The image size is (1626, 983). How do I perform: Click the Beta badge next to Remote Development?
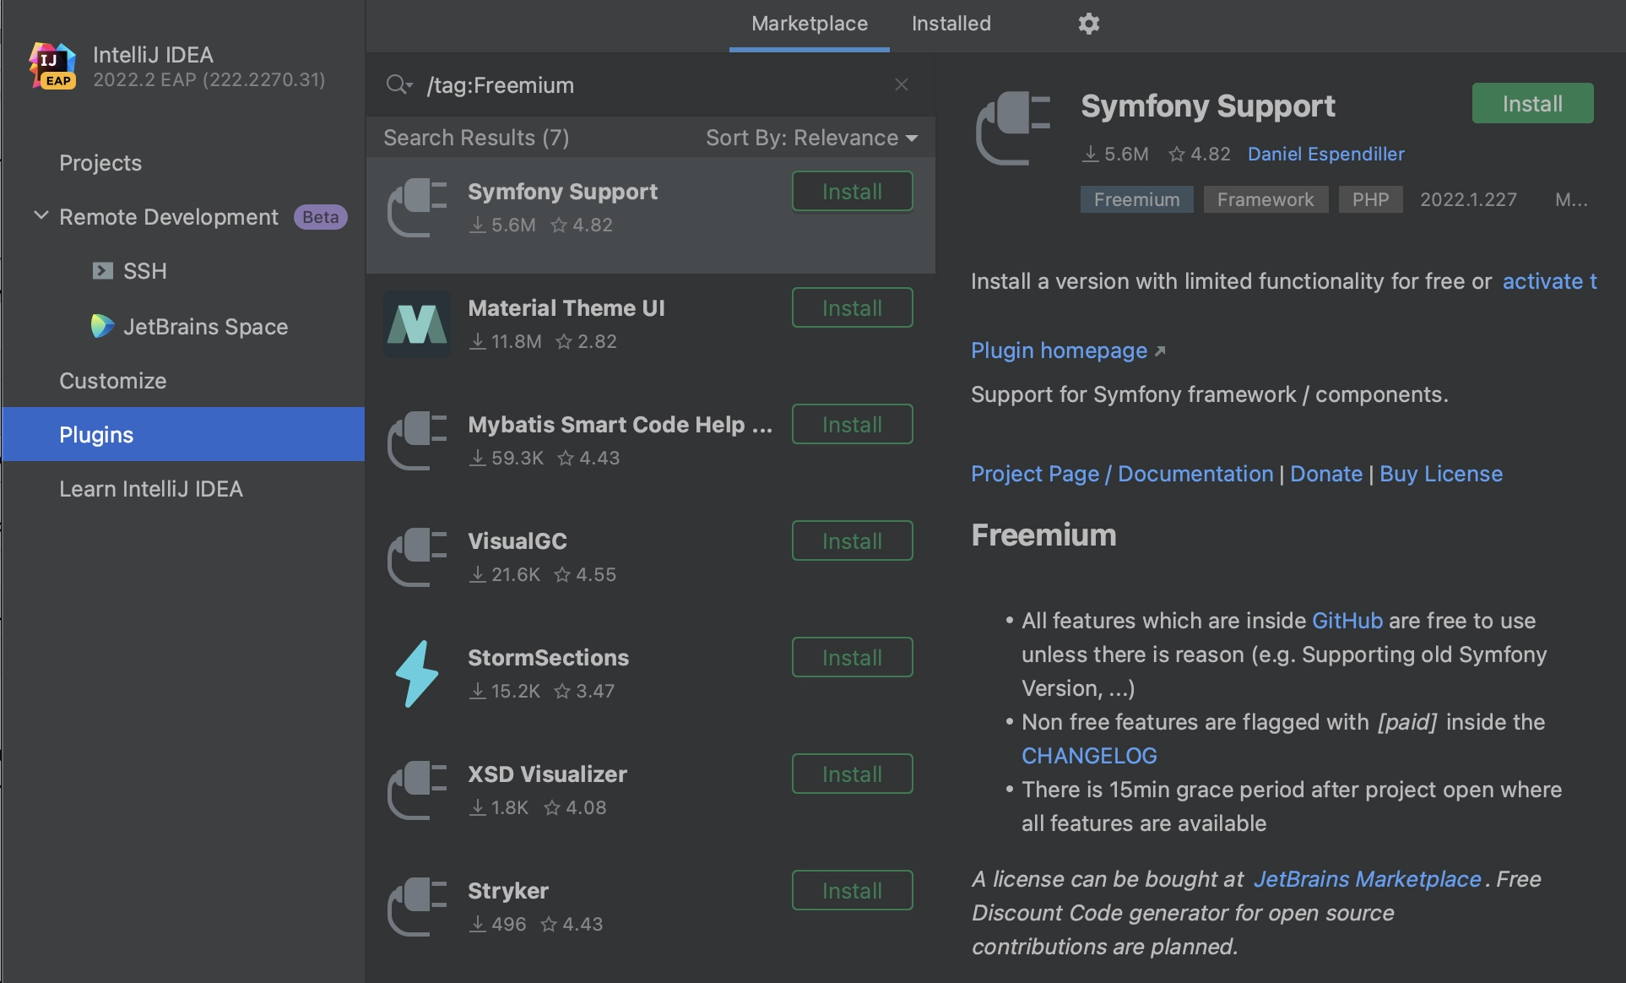321,217
